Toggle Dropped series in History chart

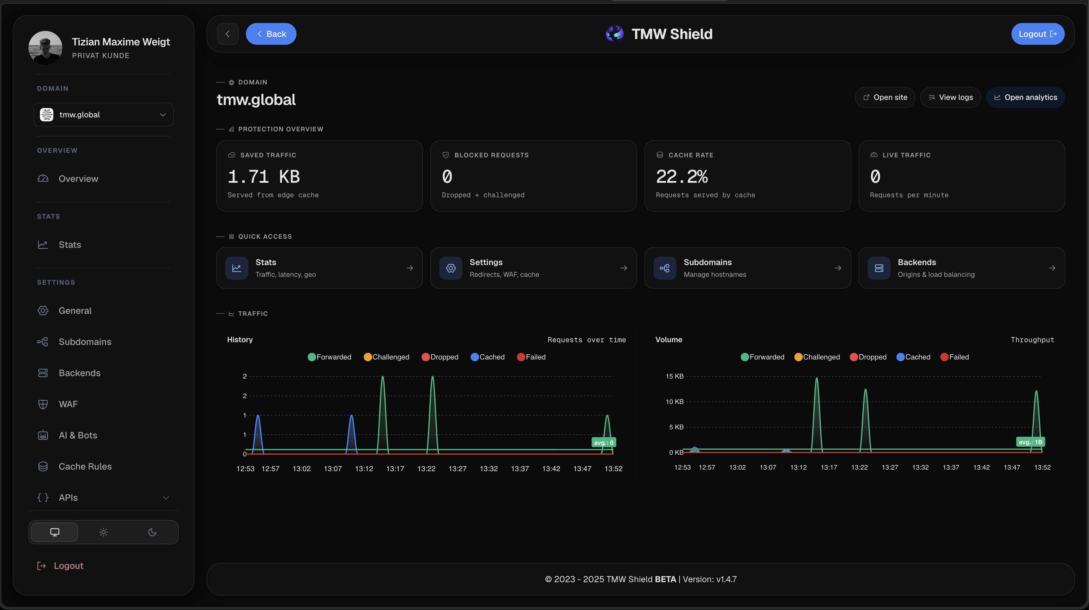pyautogui.click(x=440, y=357)
